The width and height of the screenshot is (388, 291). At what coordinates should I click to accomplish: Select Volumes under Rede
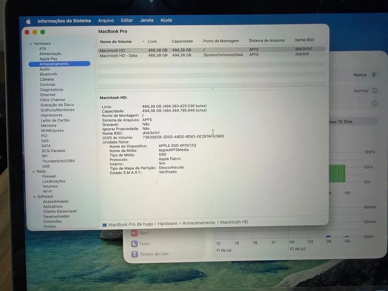pos(50,186)
